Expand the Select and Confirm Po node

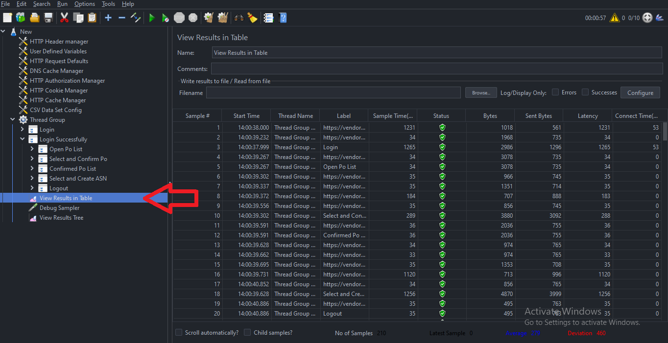click(32, 159)
